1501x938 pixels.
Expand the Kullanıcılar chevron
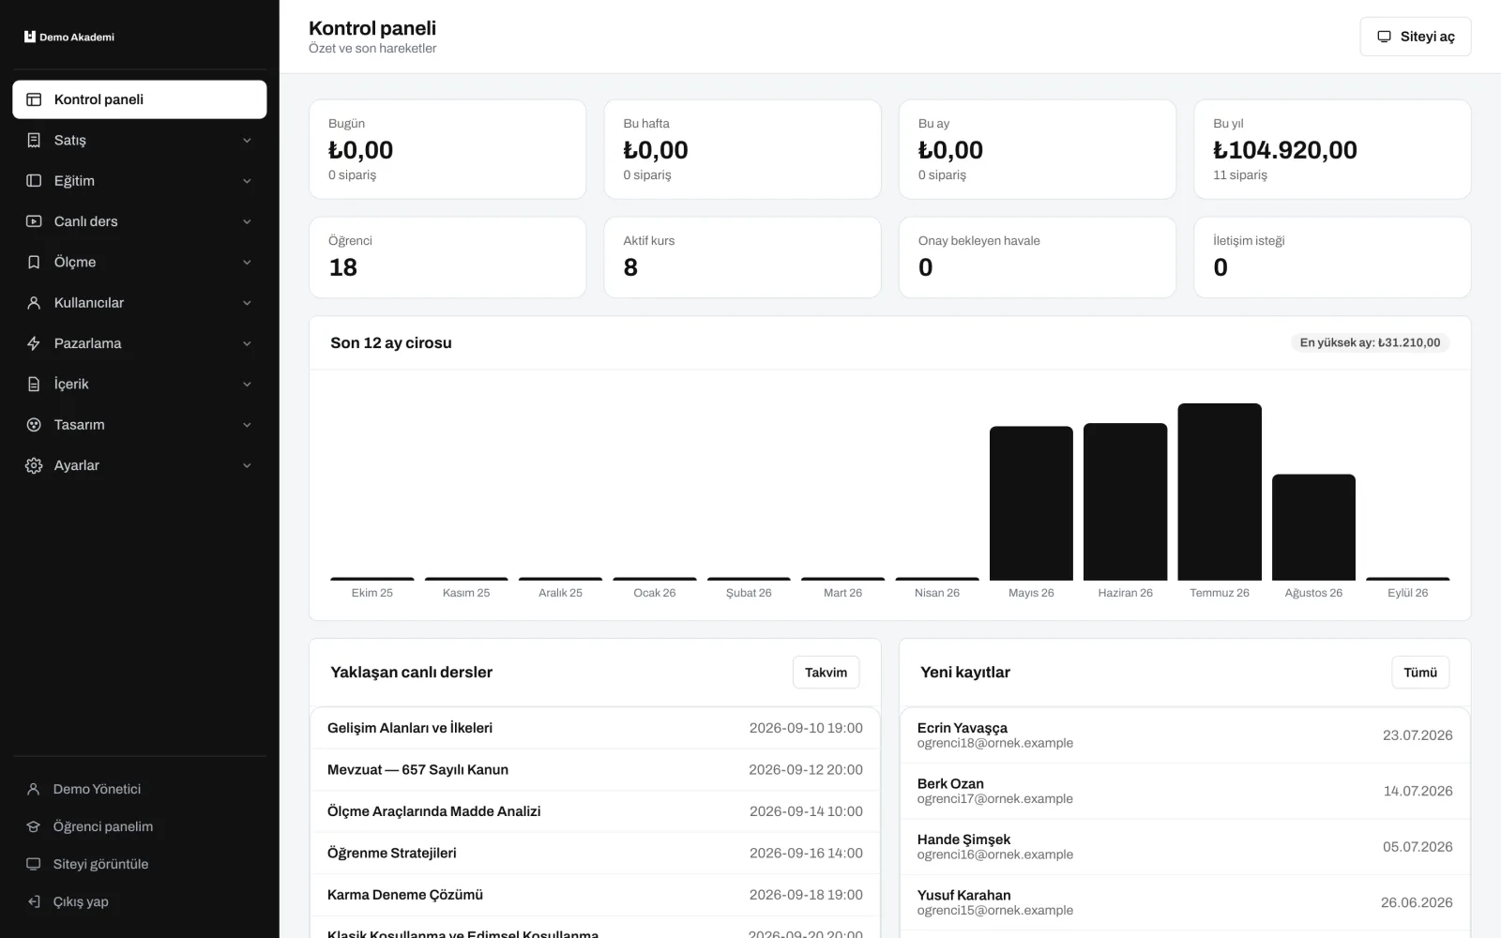247,303
